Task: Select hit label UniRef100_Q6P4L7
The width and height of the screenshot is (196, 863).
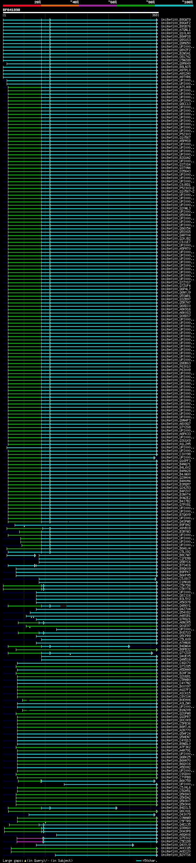Action: click(x=176, y=289)
